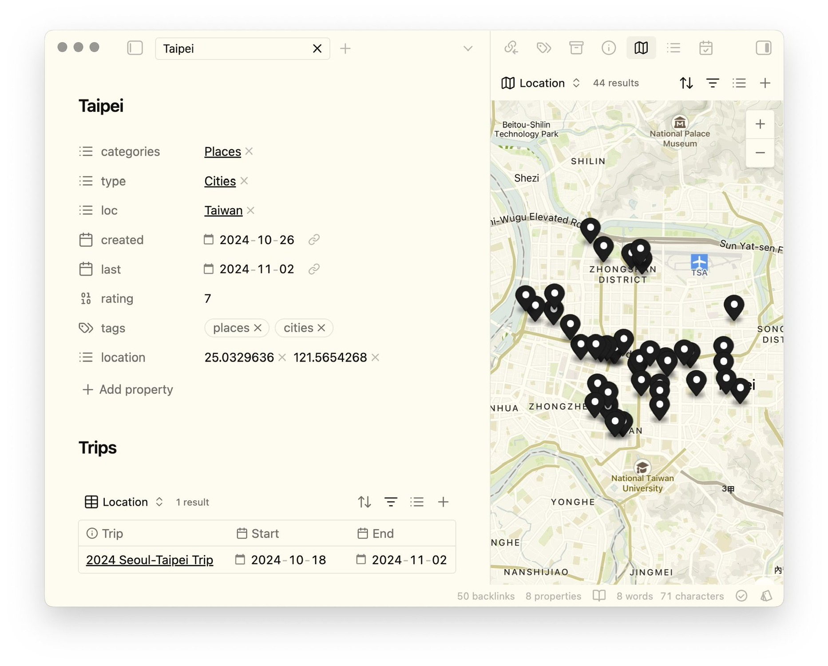Open the map view panel icon

pos(641,48)
